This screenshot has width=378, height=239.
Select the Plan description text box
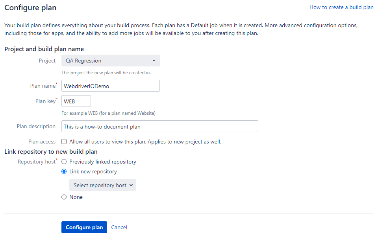pyautogui.click(x=159, y=127)
